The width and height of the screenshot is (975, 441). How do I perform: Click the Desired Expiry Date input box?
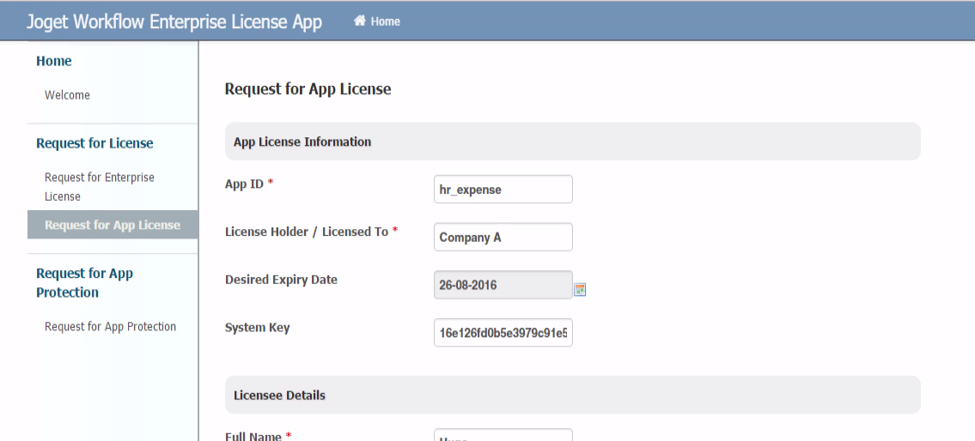(503, 285)
